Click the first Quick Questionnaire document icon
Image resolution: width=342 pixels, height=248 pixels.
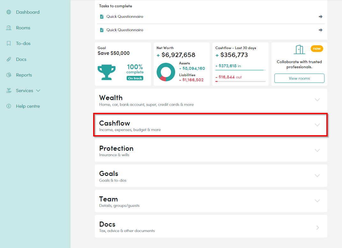102,17
